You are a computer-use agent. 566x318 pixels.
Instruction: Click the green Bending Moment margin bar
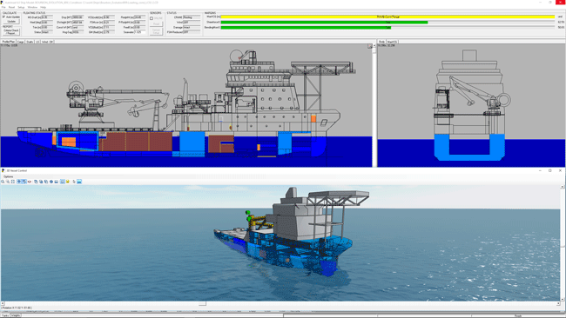(x=306, y=28)
